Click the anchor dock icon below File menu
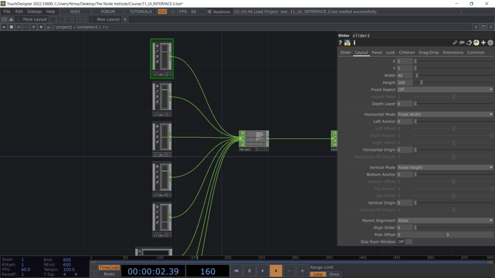Screen dimensions: 495x278 (x=12, y=19)
